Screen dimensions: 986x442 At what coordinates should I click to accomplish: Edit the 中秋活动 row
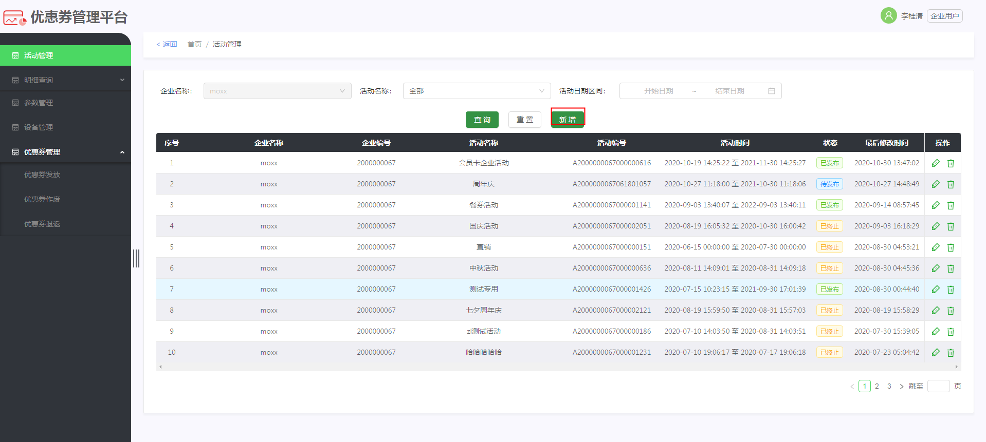coord(936,268)
